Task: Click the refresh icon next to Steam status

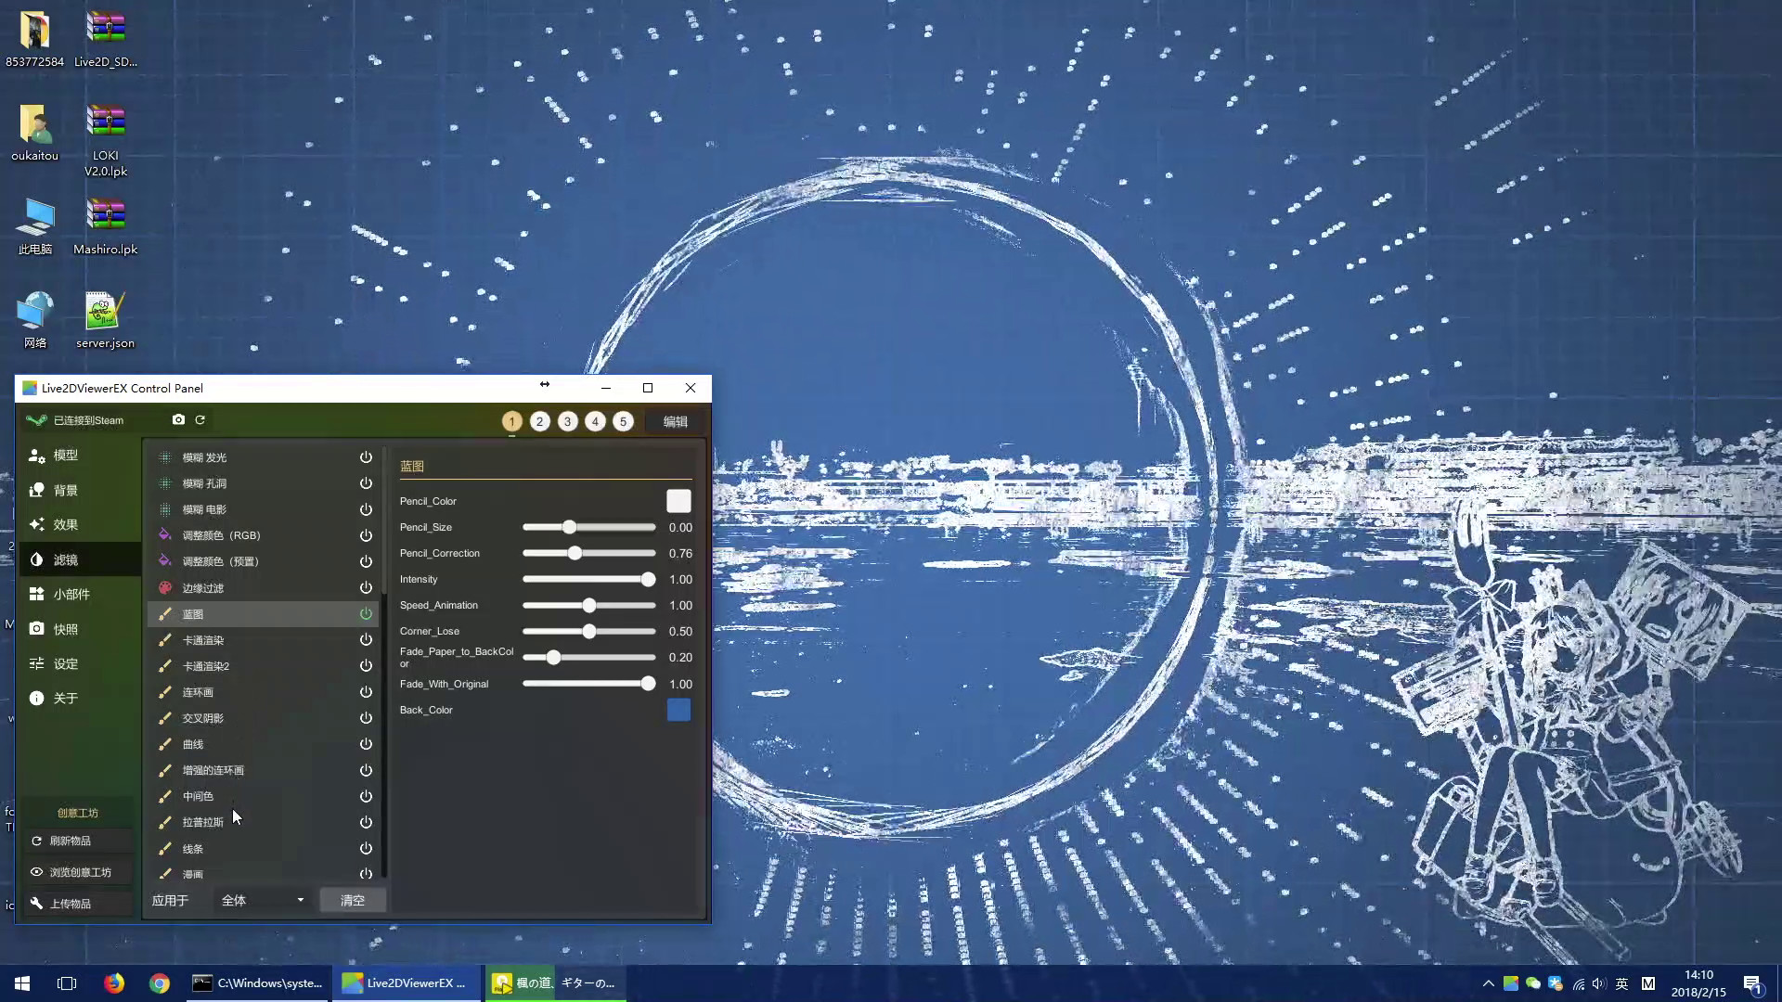Action: click(200, 419)
